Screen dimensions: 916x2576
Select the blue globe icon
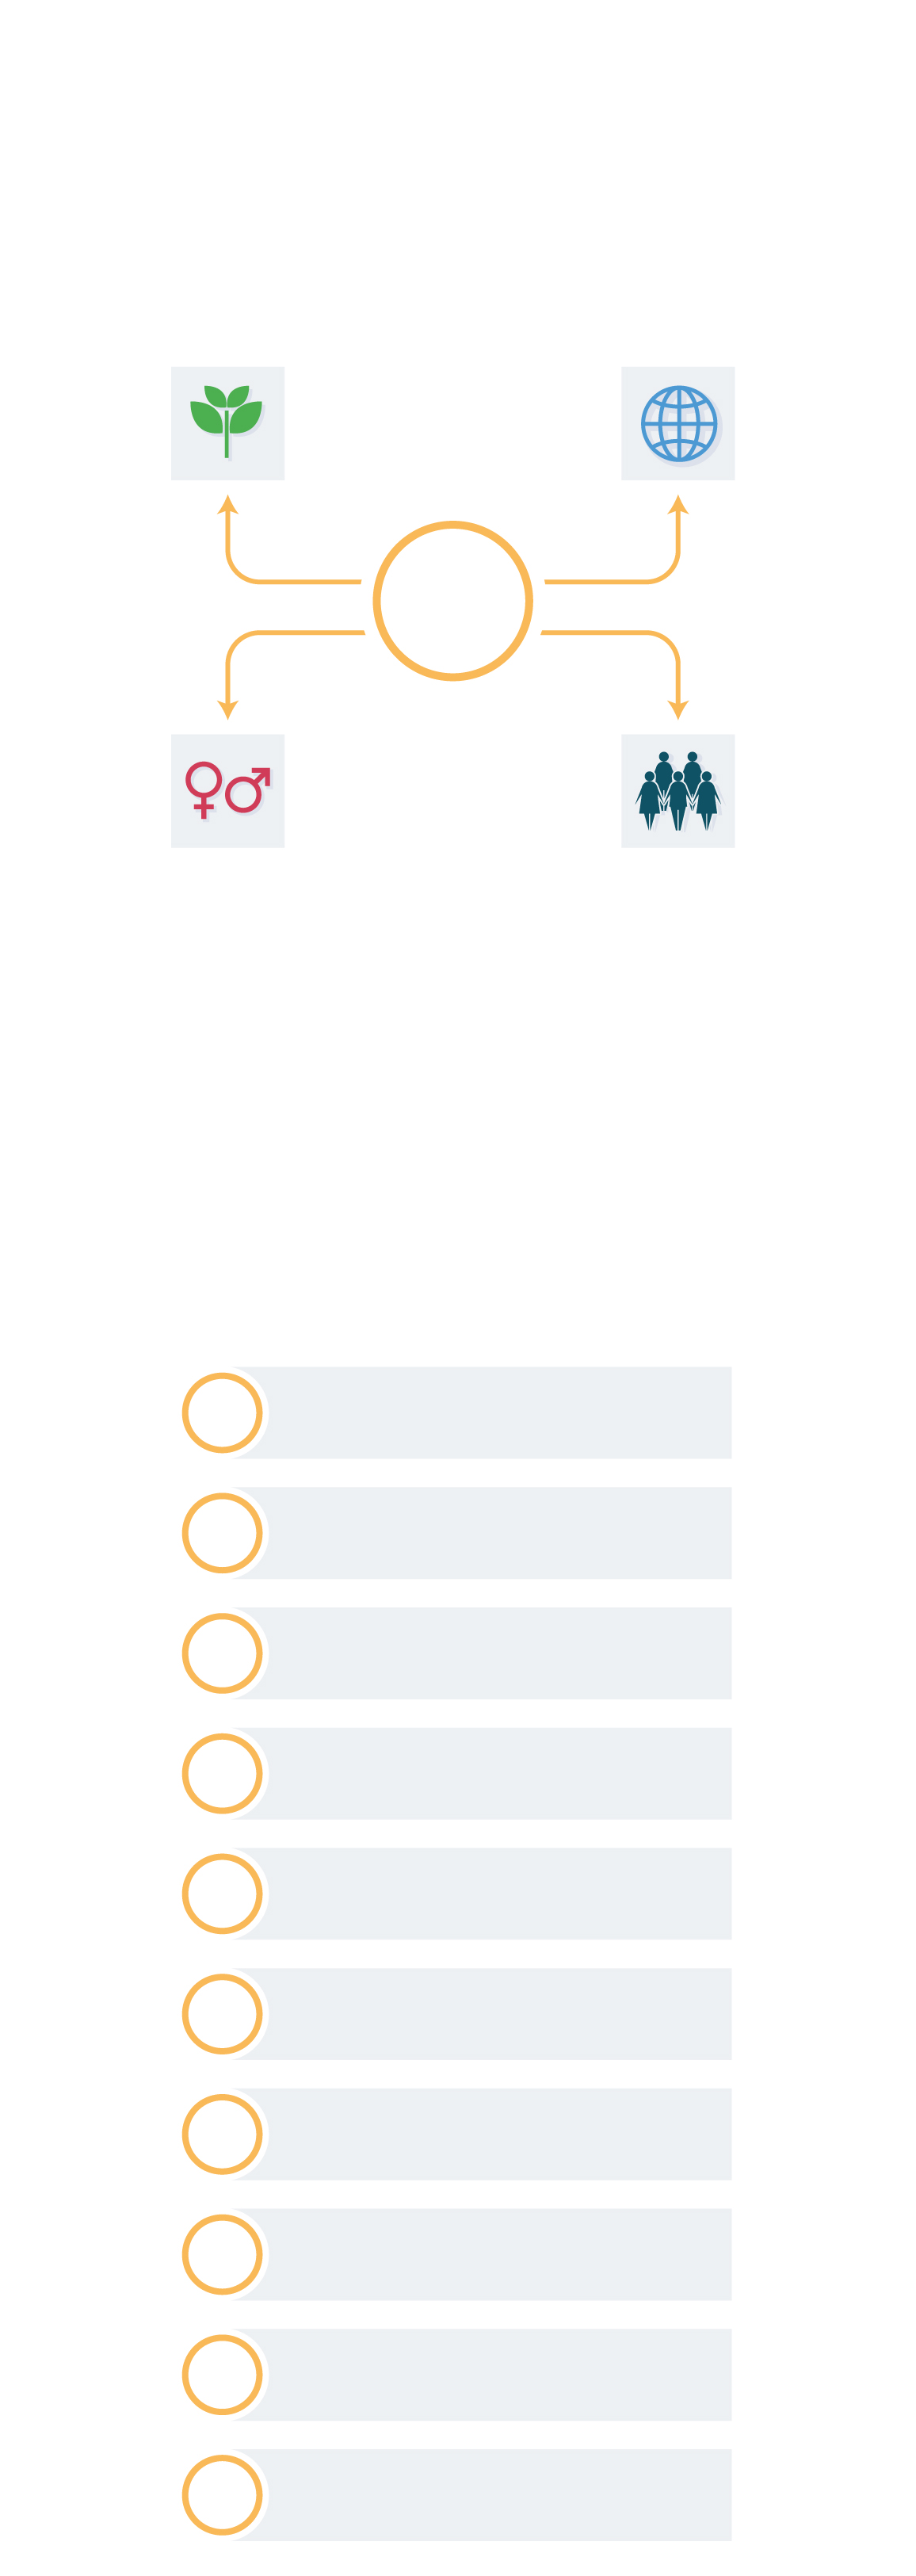tap(679, 423)
